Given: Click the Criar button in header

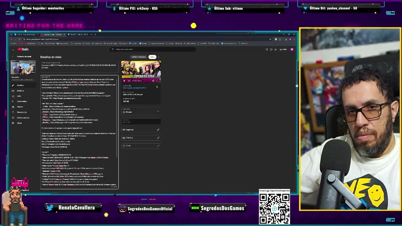Looking at the screenshot, I should pyautogui.click(x=283, y=49).
